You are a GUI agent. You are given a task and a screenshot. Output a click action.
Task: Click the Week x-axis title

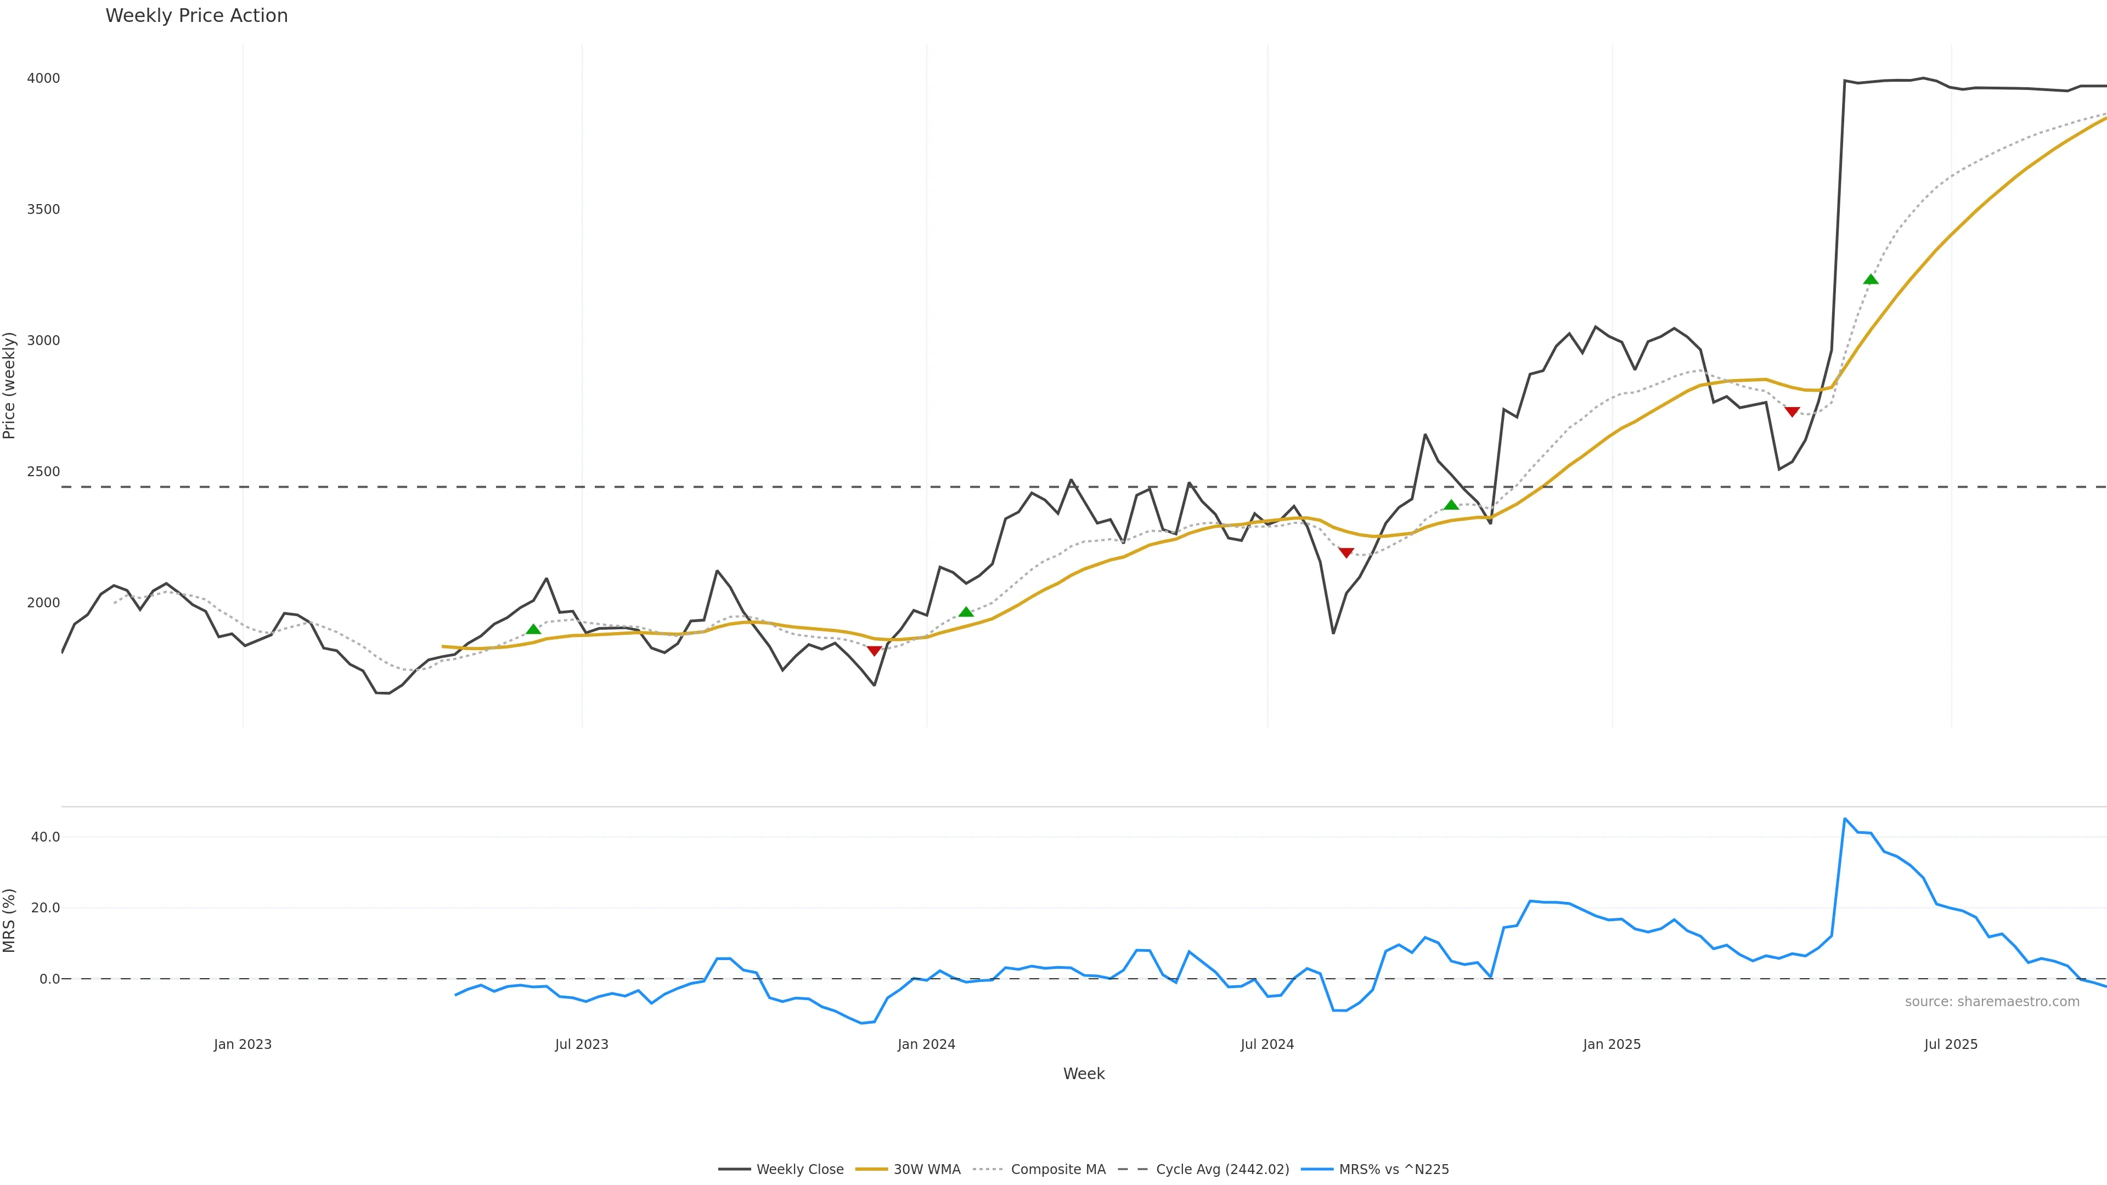tap(1084, 1074)
